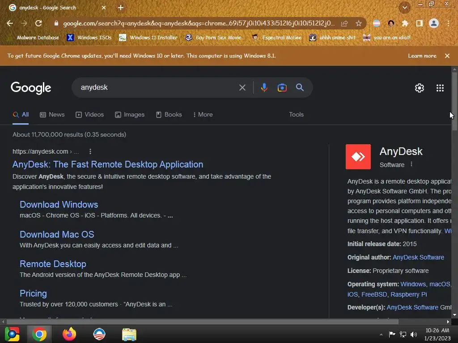
Task: Open the Google apps grid
Action: [x=440, y=88]
